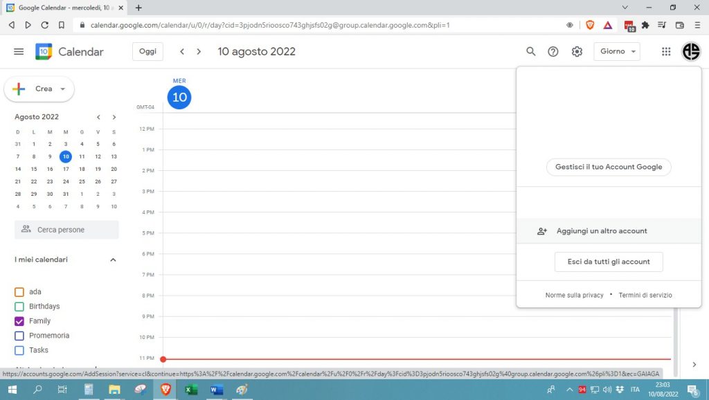Go to the previous day arrow

(182, 52)
